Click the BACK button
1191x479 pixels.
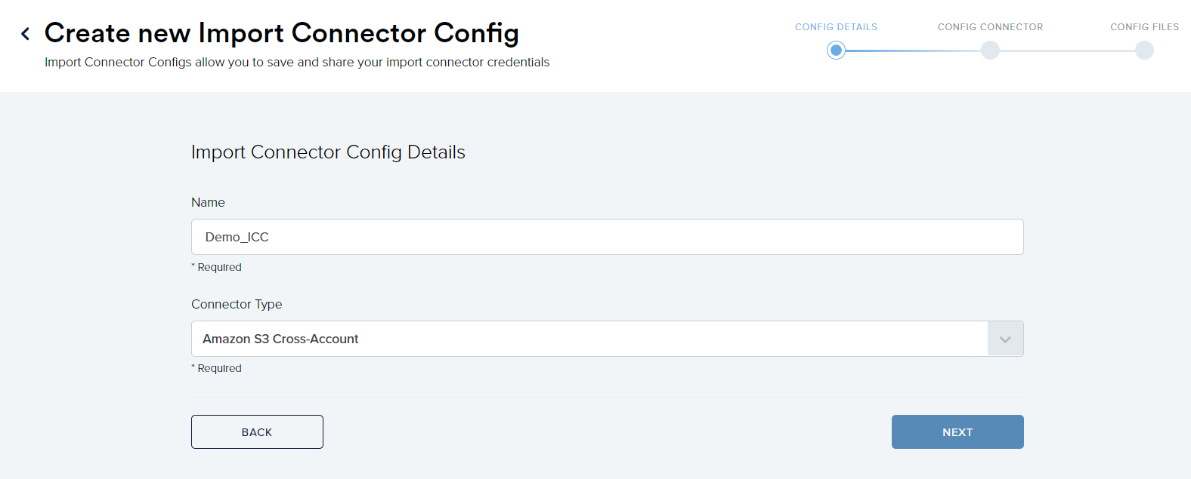[x=257, y=432]
